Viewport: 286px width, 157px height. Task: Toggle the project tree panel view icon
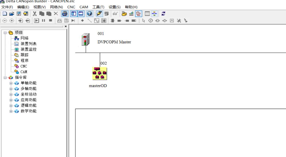74,14
